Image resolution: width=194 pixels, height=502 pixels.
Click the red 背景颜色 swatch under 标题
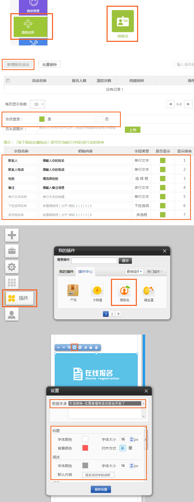pos(85,448)
